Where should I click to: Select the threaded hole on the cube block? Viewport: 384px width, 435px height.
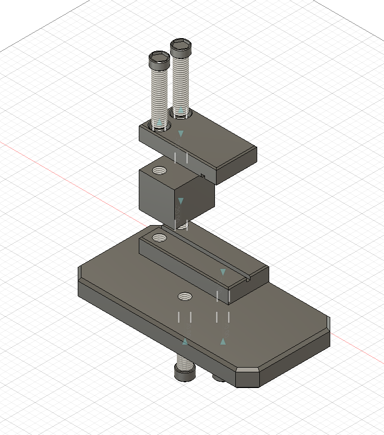[159, 170]
